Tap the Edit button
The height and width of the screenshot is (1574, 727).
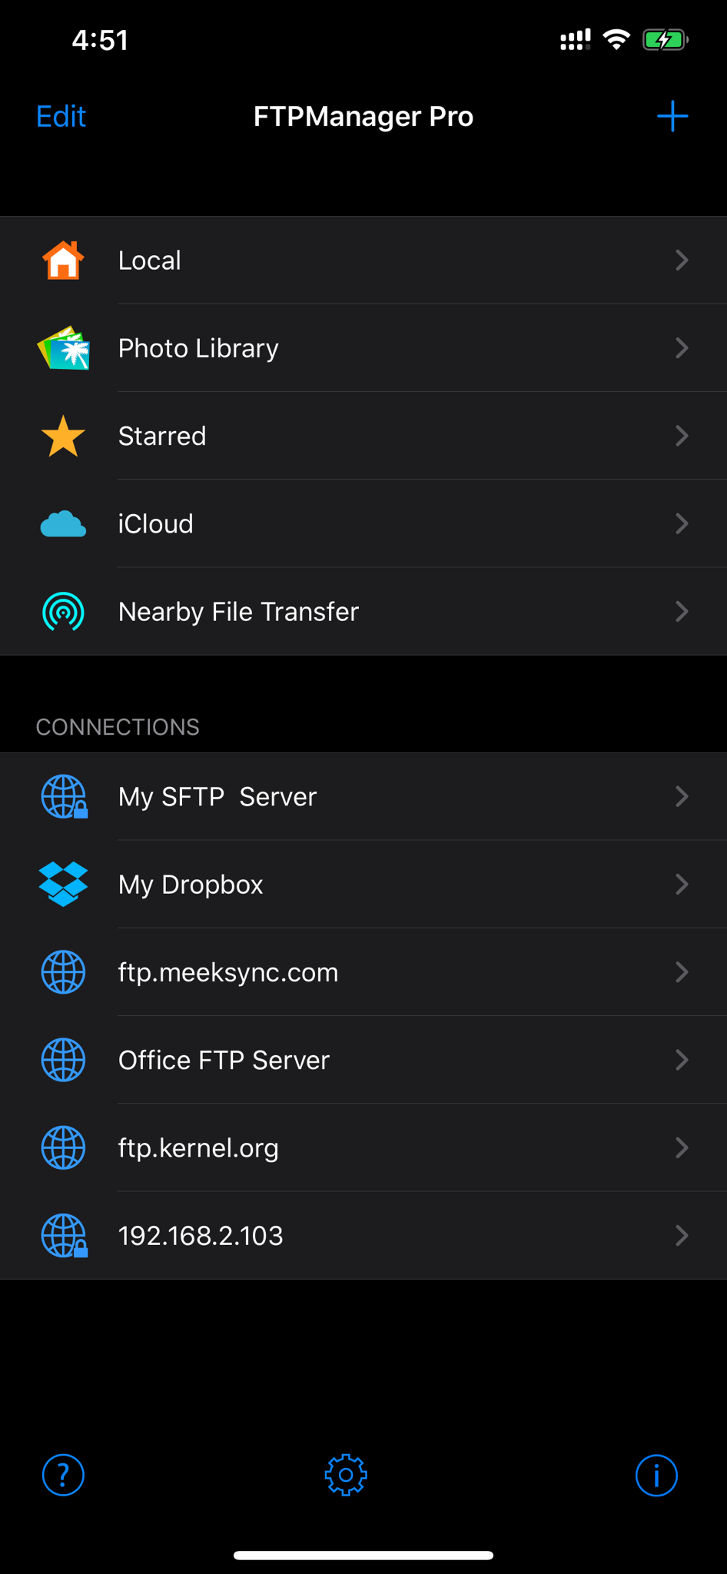pos(61,116)
